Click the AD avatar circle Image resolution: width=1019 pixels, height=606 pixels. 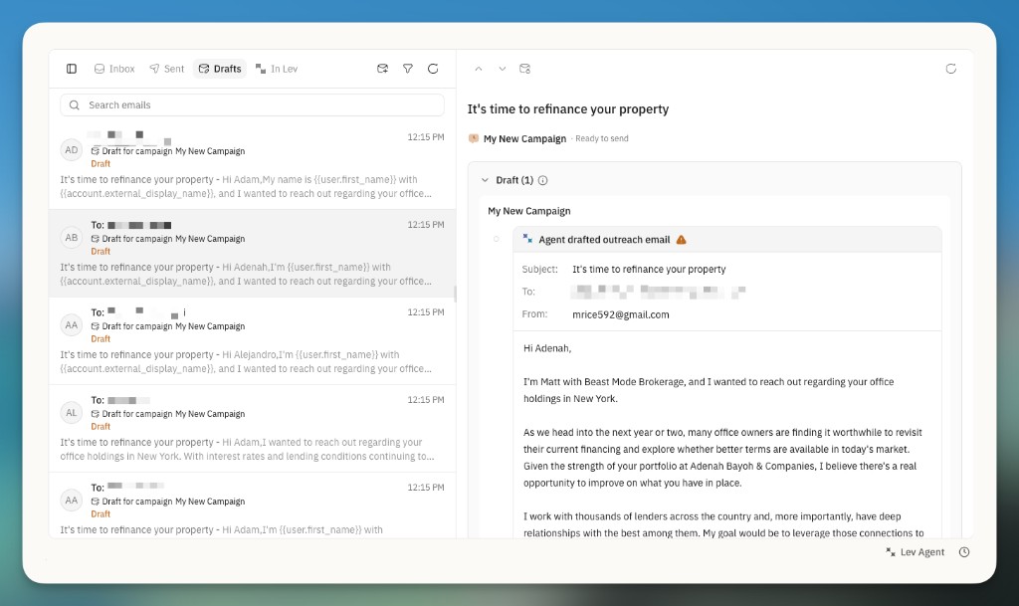(72, 150)
